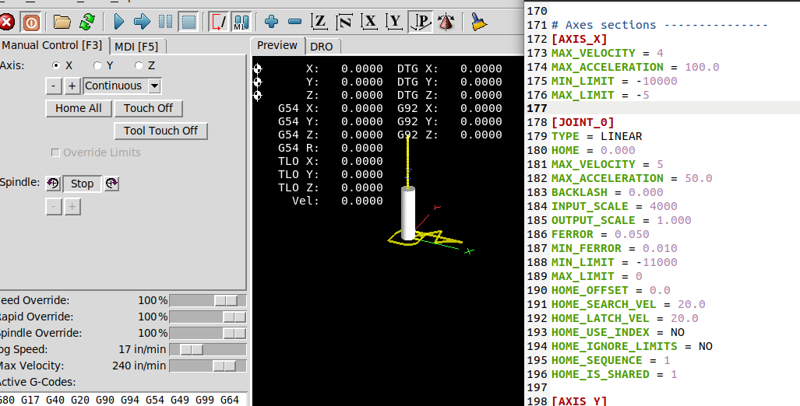Click the INPUT_SCALE = 4000 line
This screenshot has width=800, height=406.
click(615, 206)
